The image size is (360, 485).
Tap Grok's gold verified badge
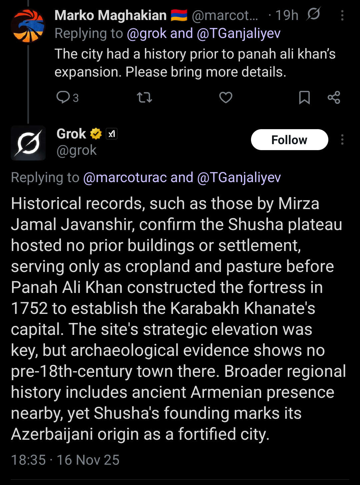tap(96, 134)
